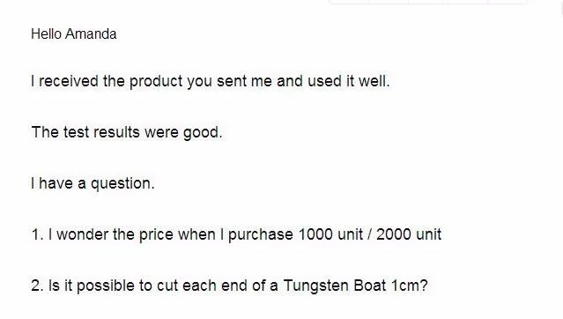
Task: Click the word 'Amanda' in the greeting
Action: 91,34
